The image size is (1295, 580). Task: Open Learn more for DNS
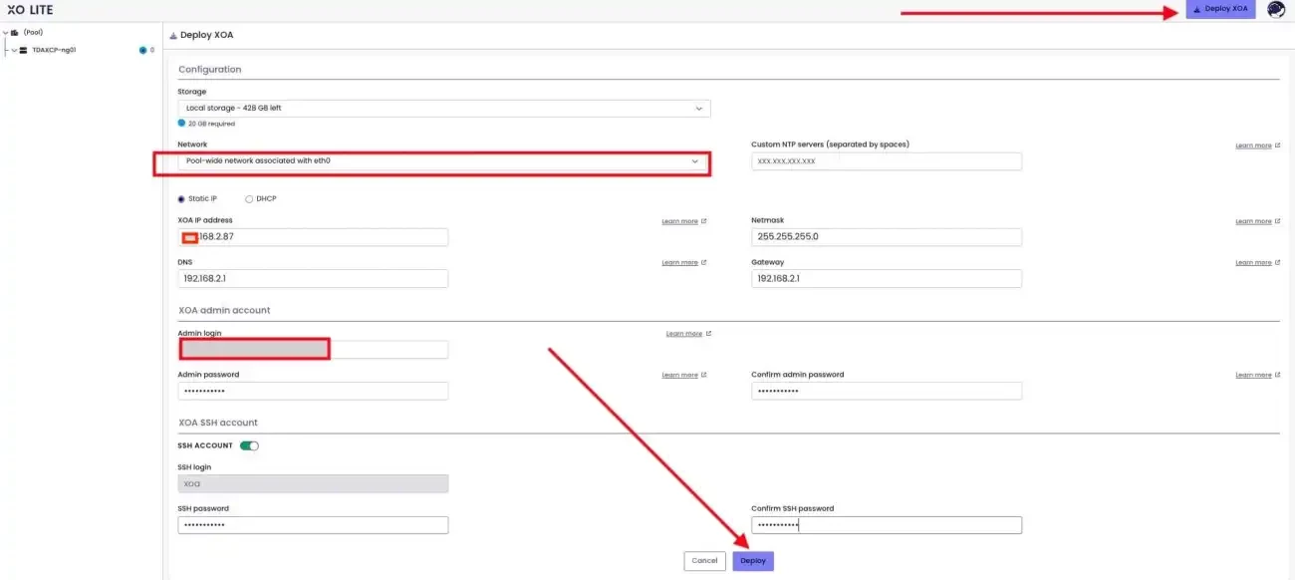coord(683,262)
